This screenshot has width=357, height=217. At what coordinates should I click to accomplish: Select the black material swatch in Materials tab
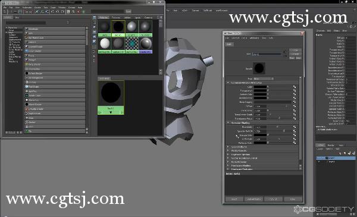click(x=118, y=27)
